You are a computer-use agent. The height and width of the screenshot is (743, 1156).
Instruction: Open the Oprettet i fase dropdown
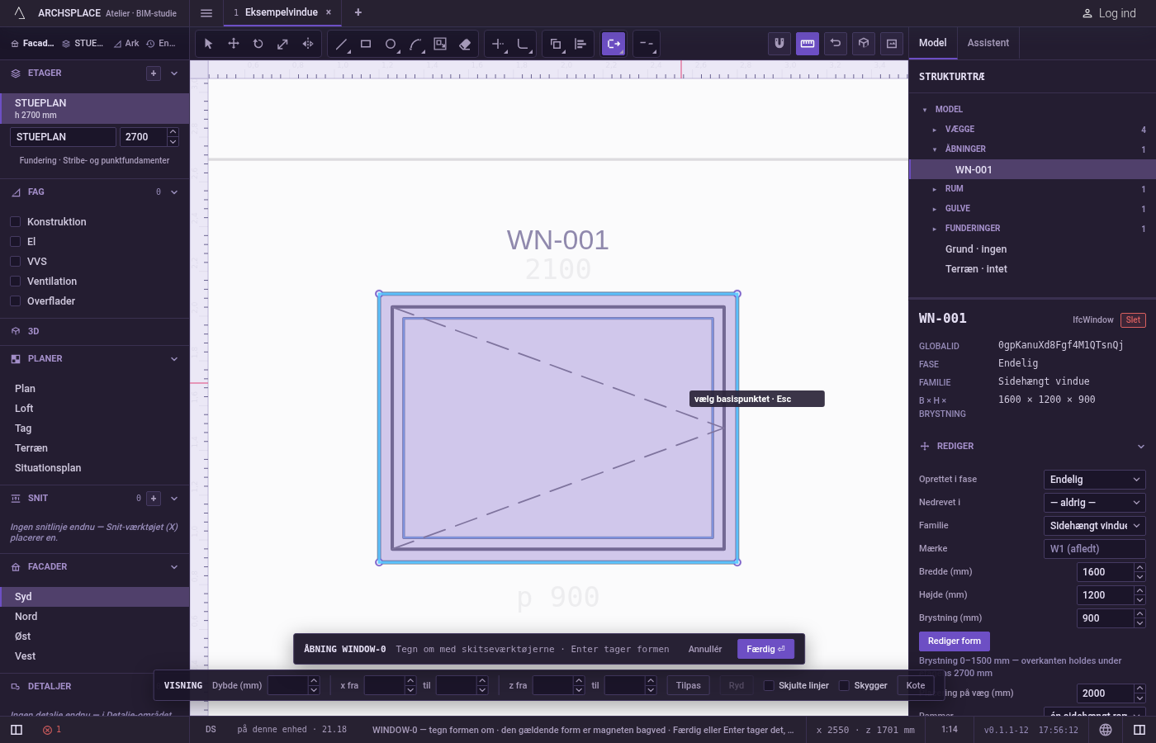tap(1095, 480)
